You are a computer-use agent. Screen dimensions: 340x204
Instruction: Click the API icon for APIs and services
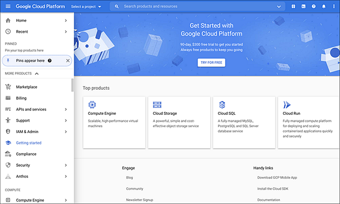(8, 109)
